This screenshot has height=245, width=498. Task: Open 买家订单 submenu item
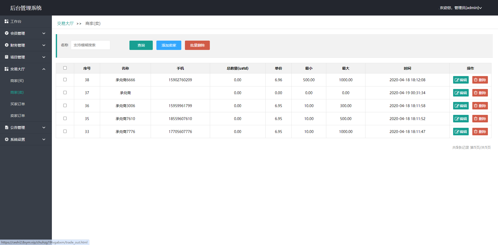pyautogui.click(x=18, y=104)
